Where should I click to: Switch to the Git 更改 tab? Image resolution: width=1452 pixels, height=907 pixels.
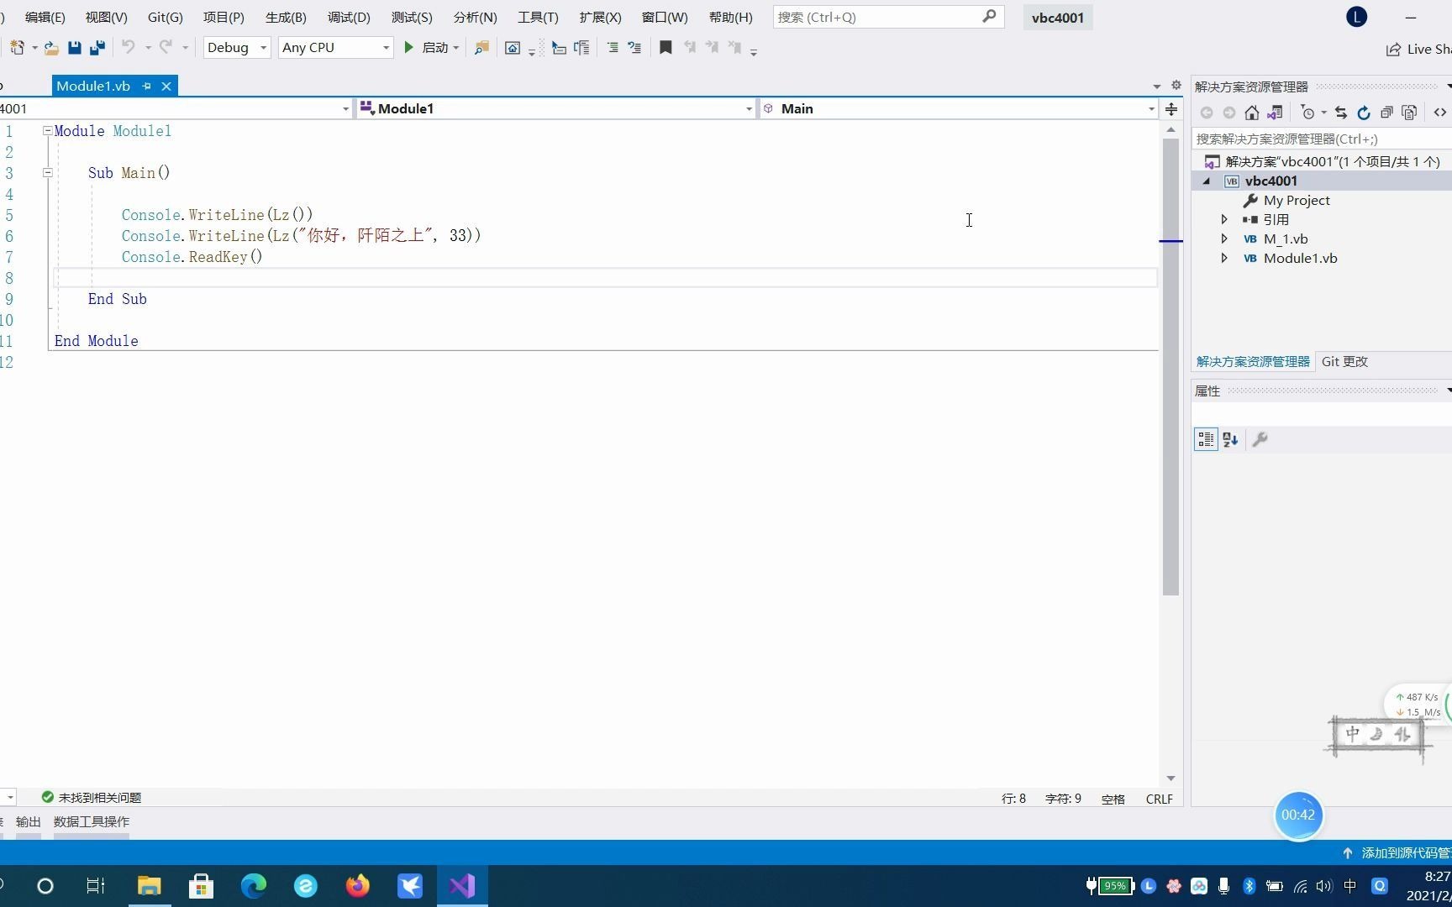pyautogui.click(x=1344, y=361)
